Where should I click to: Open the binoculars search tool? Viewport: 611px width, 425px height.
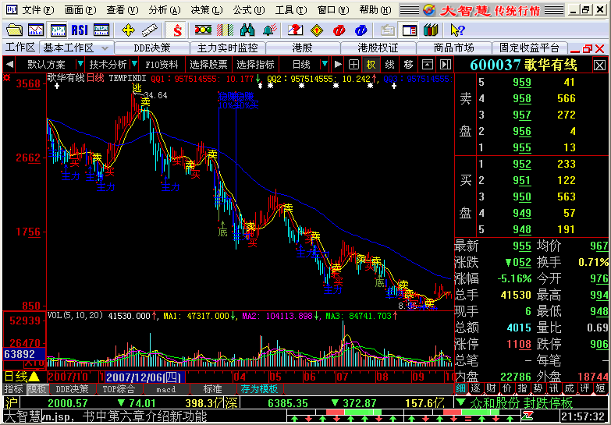coord(247,30)
